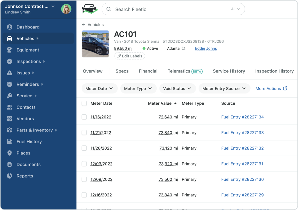Screen dimensions: 298x210
Task: Click the Service wrench icon
Action: coord(10,96)
